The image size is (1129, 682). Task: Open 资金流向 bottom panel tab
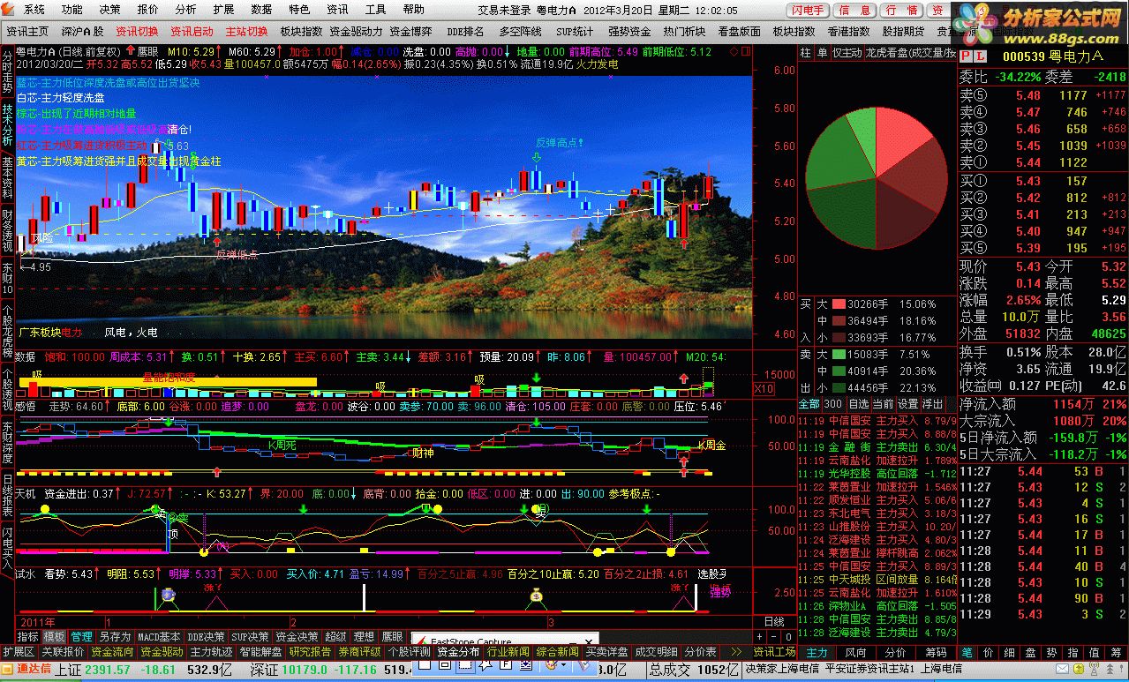click(x=113, y=652)
